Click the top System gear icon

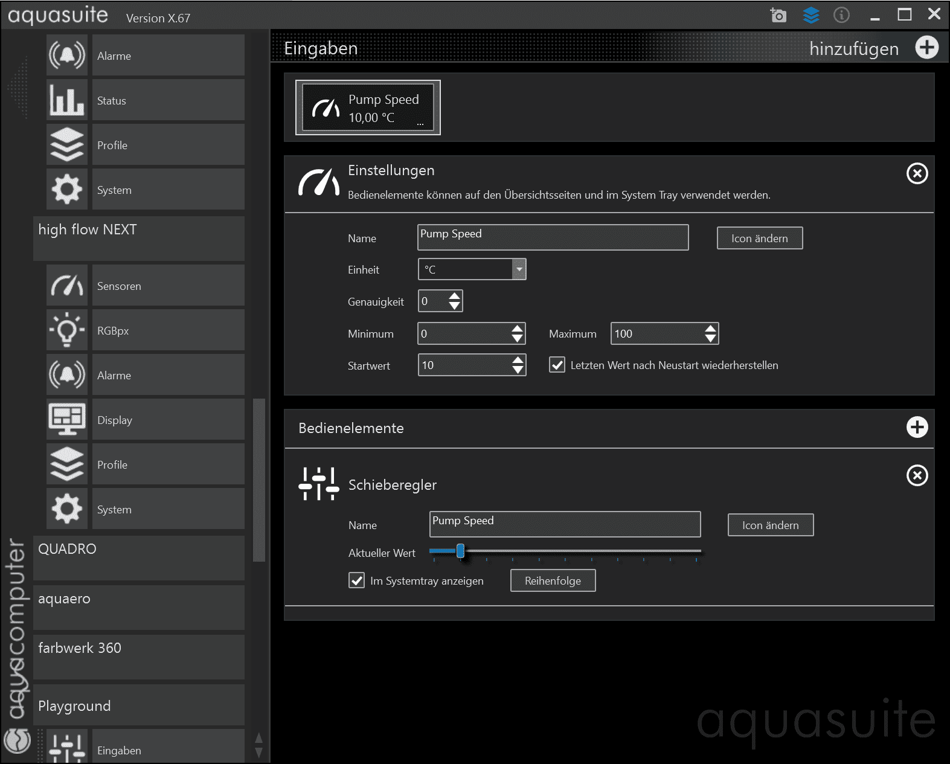click(x=67, y=190)
